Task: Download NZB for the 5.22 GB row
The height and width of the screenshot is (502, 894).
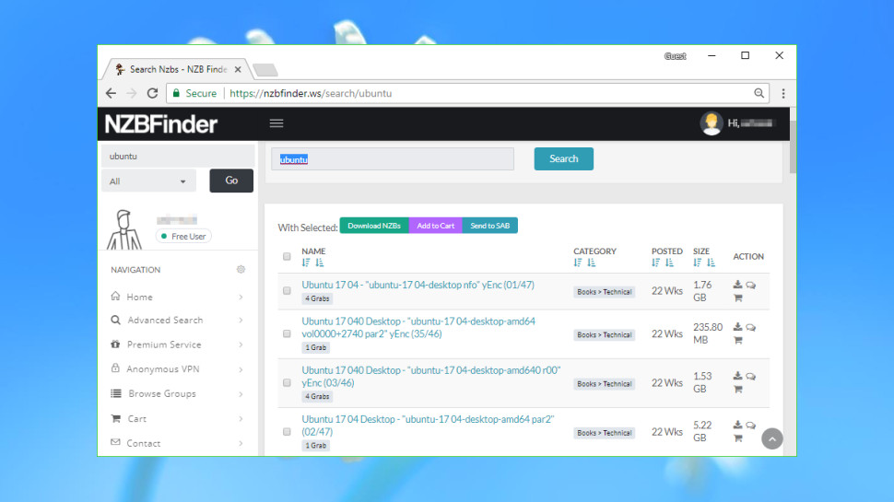Action: pos(737,425)
